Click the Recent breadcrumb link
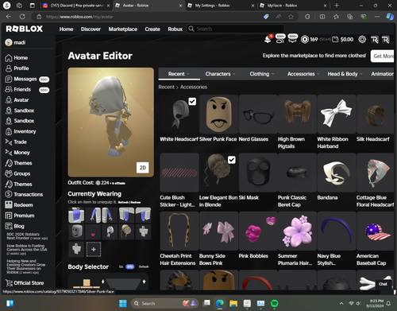Image resolution: width=397 pixels, height=311 pixels. 167,87
